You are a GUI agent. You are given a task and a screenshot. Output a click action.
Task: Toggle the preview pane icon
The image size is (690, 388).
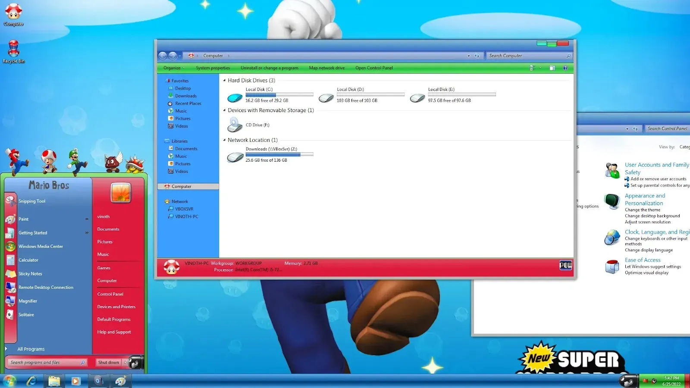[x=552, y=68]
